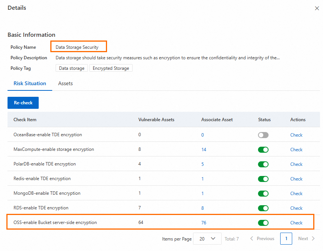Click the Encrypted Storage policy tag
Viewport: 323px width, 251px height.
pyautogui.click(x=111, y=68)
